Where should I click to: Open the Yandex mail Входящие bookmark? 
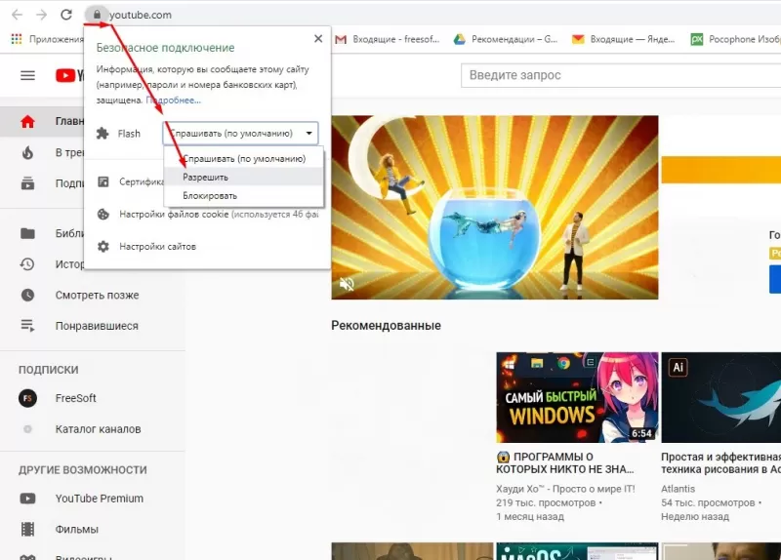(x=624, y=39)
